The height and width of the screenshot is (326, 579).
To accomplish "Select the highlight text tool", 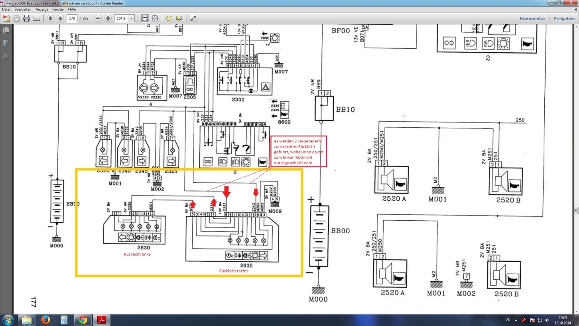I will 179,18.
